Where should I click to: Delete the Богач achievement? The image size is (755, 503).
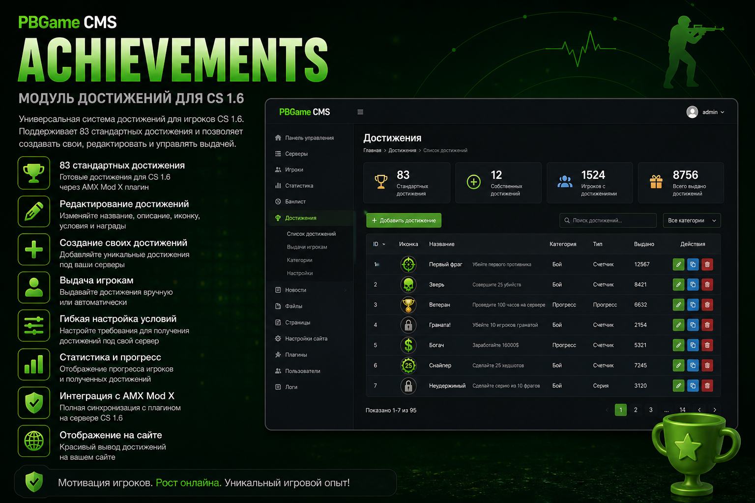coord(707,345)
